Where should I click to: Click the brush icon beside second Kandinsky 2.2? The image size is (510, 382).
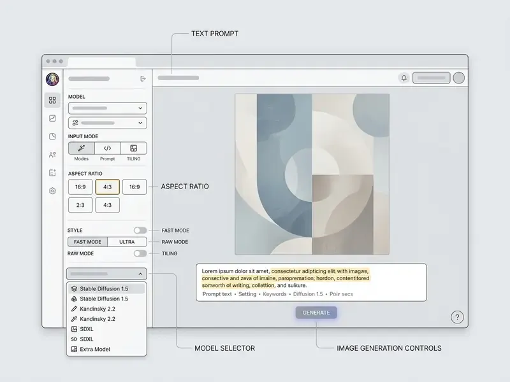coord(74,319)
